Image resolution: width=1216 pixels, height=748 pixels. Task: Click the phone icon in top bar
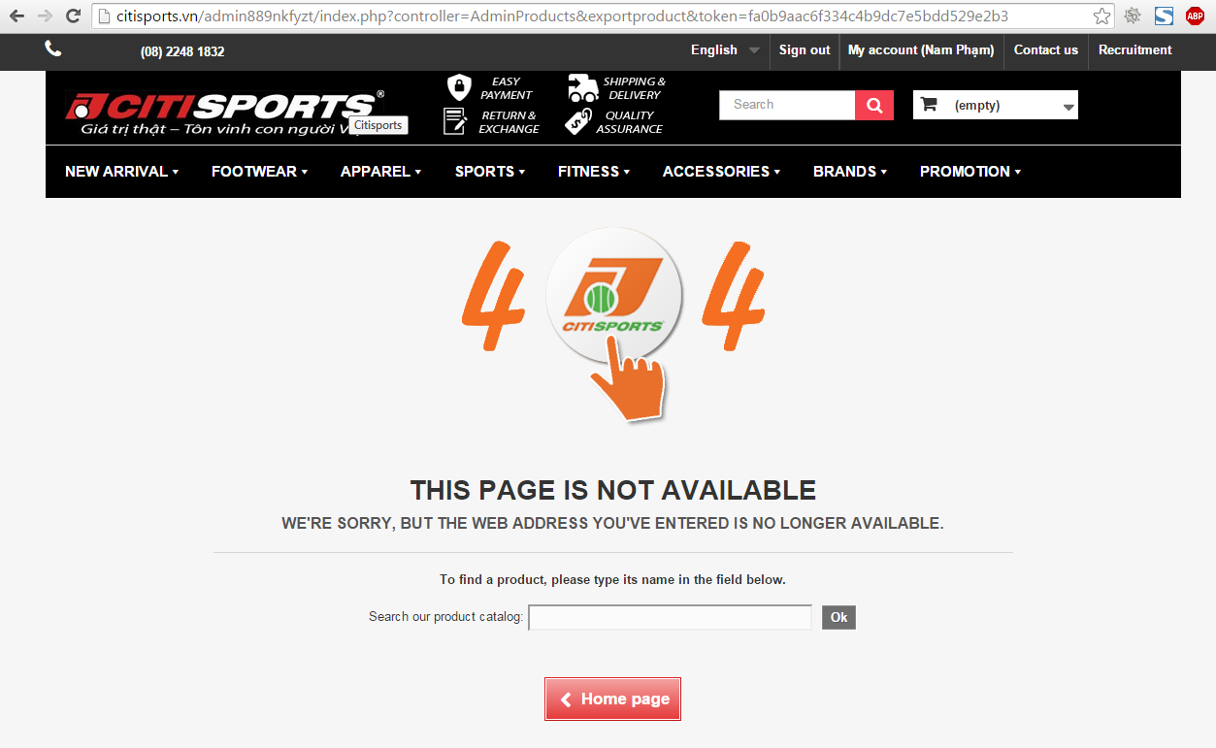click(x=53, y=49)
